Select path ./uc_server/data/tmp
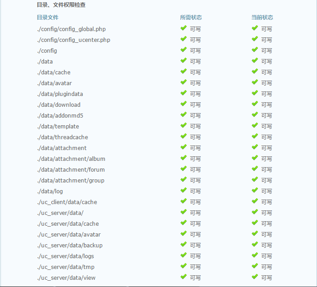Screen dimensions: 317x287 tap(66, 267)
